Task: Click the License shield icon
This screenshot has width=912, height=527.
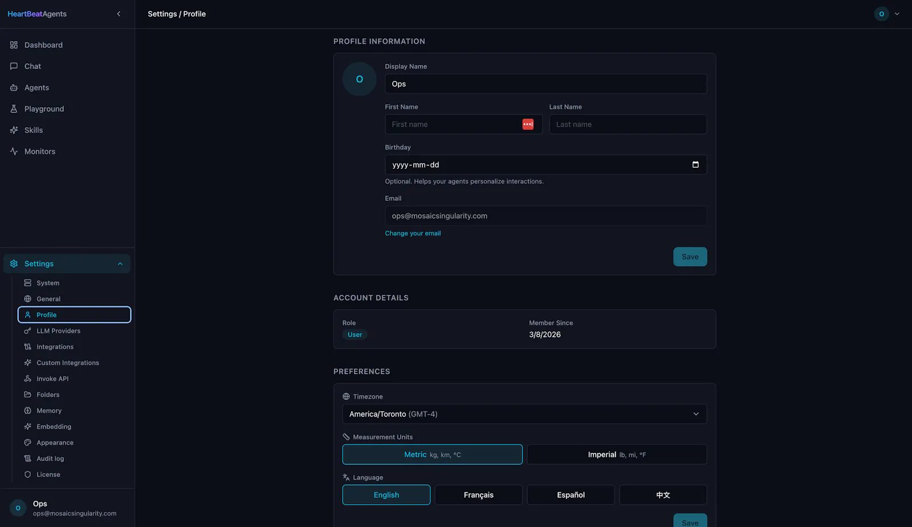Action: [27, 475]
